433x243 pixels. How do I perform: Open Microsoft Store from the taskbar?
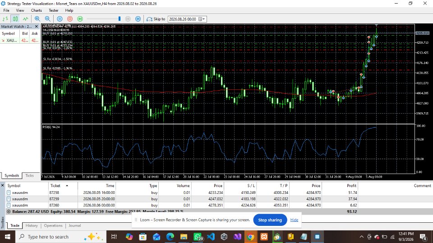point(143,237)
